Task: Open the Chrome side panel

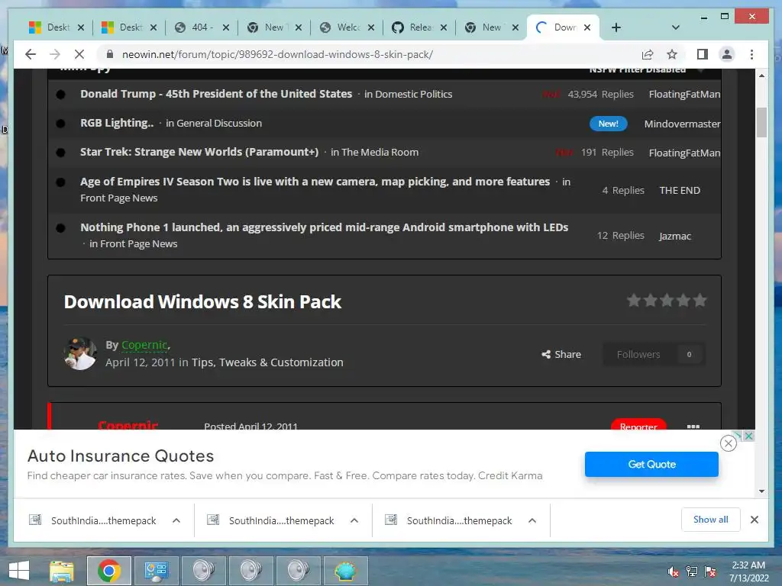Action: [x=703, y=54]
